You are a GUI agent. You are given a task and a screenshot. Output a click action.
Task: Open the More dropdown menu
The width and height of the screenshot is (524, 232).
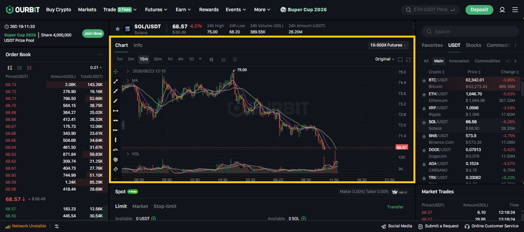click(x=262, y=10)
